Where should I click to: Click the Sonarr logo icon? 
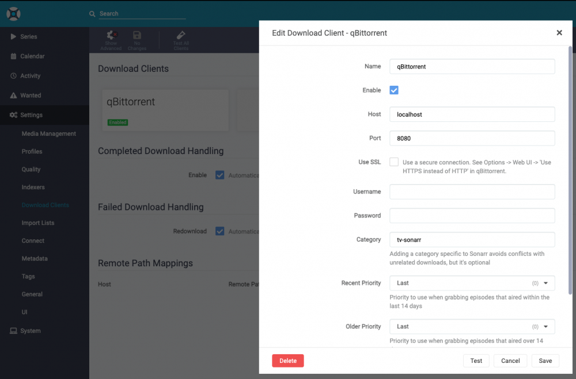14,14
